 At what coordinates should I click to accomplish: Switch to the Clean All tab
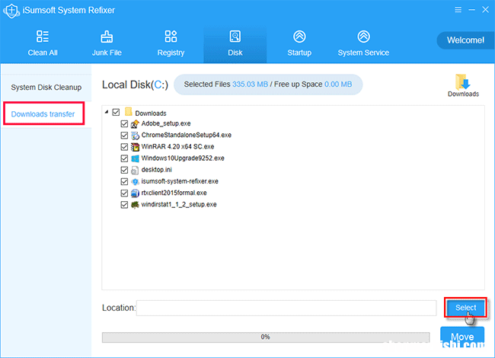pyautogui.click(x=43, y=44)
